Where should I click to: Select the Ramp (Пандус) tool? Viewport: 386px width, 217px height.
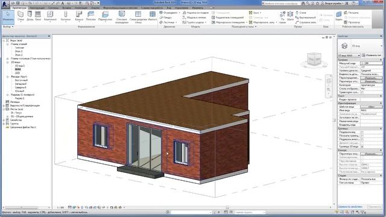(165, 17)
